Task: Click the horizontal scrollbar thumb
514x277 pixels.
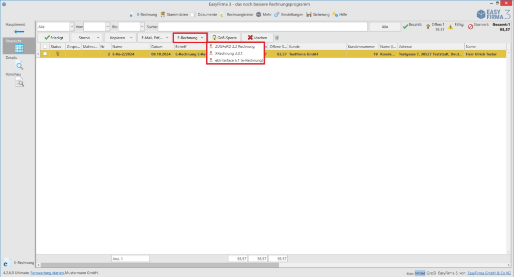Action: click(x=160, y=265)
